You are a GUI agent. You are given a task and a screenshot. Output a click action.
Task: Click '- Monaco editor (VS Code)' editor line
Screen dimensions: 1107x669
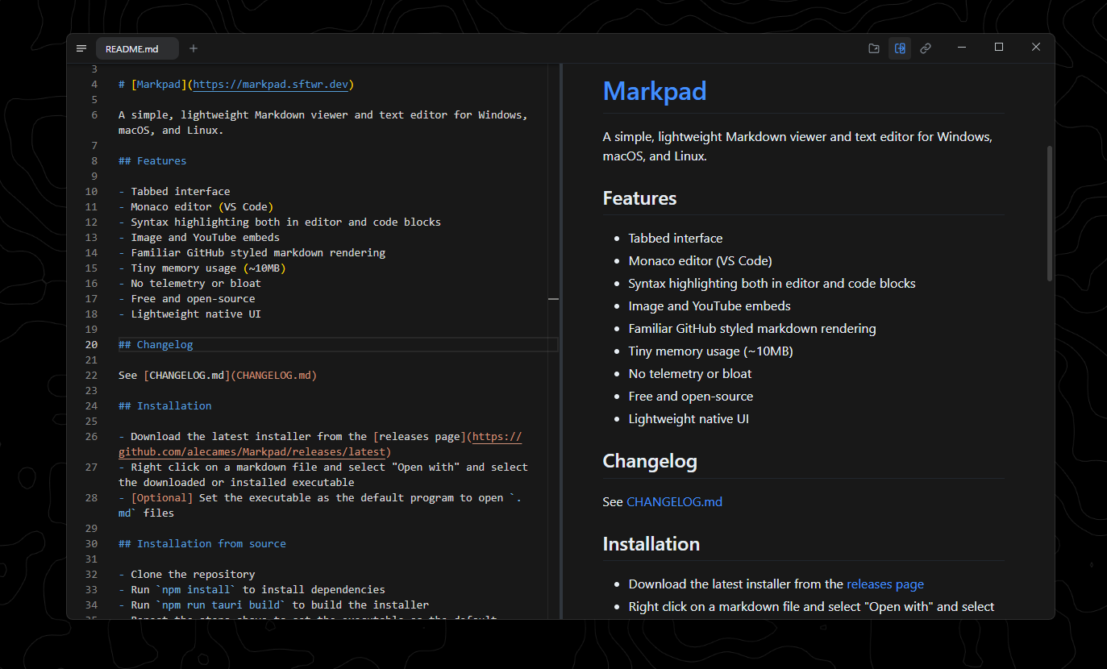196,206
